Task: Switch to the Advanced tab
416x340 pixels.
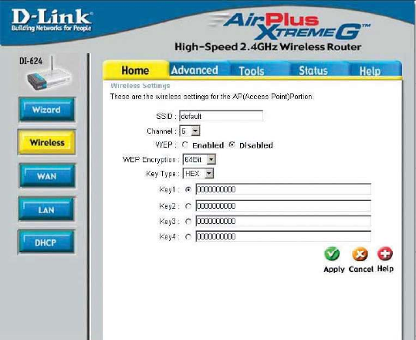Action: [x=194, y=70]
